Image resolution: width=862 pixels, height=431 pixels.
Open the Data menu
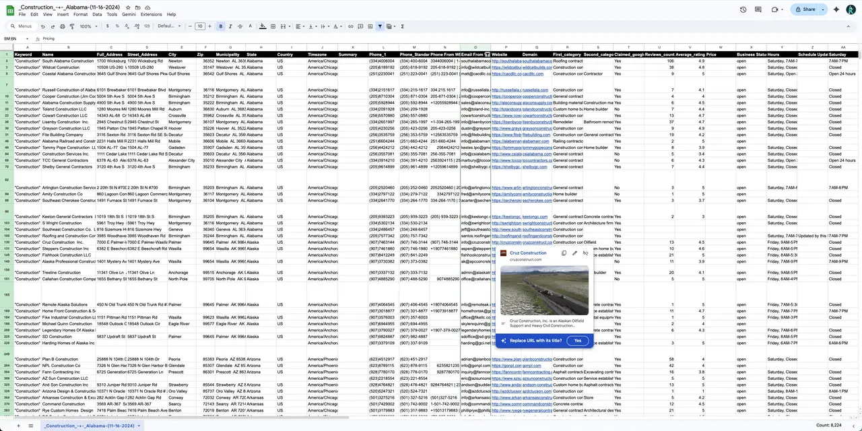(96, 14)
